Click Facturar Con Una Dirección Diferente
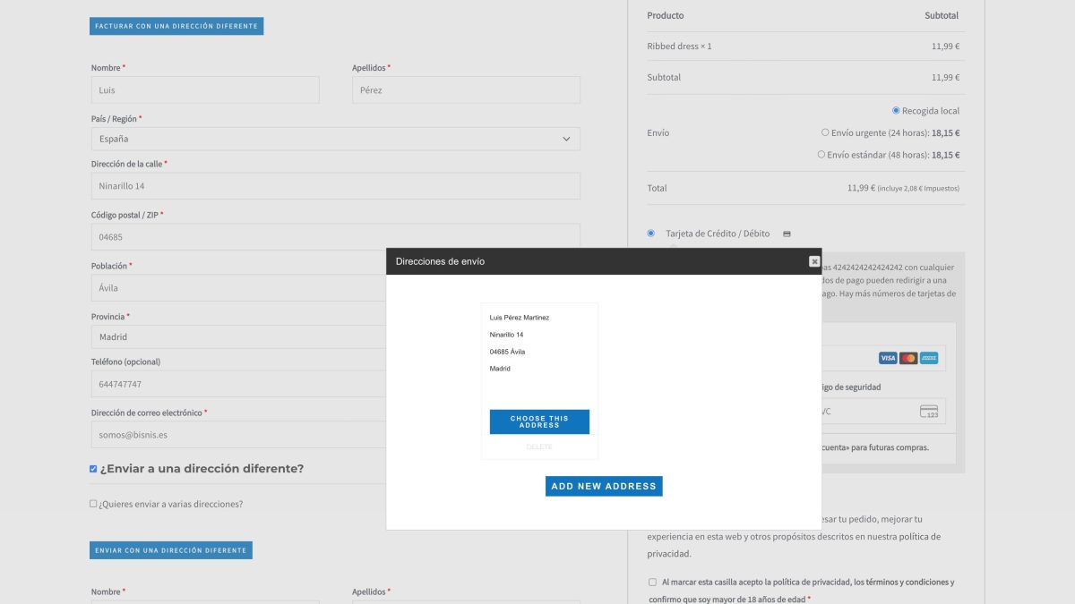1075x604 pixels. (x=176, y=26)
